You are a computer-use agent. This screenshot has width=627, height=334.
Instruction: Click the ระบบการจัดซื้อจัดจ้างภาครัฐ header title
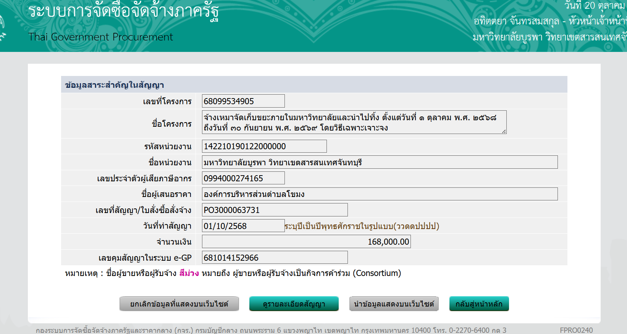[x=123, y=11]
